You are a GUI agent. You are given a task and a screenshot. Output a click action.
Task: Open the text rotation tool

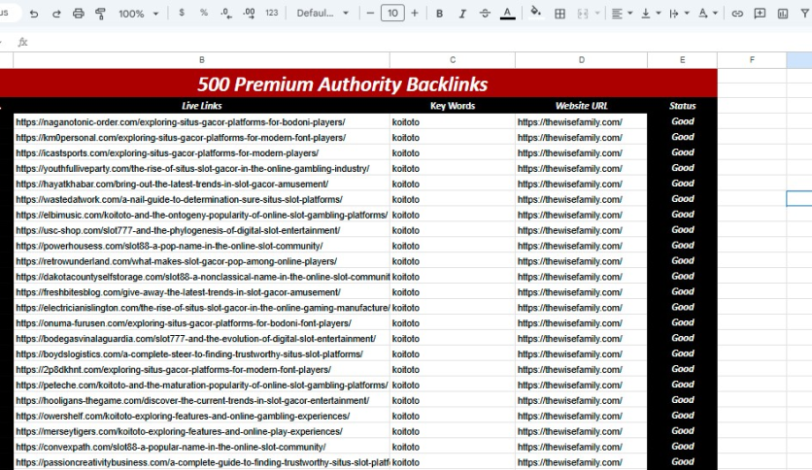click(703, 14)
